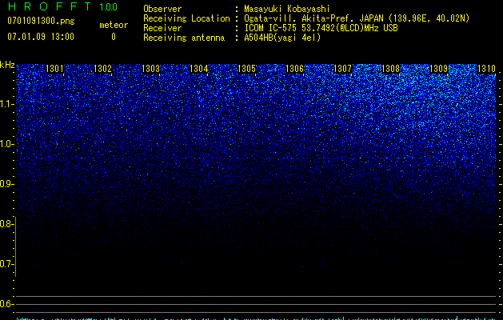Image resolution: width=503 pixels, height=320 pixels.
Task: Click the 1.1 kHz axis label
Action: pos(7,104)
